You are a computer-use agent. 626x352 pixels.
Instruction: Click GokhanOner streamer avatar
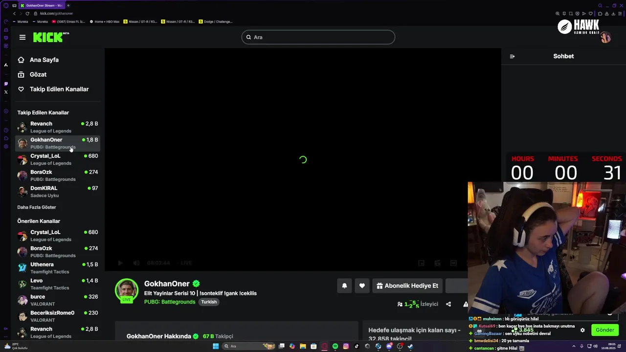[127, 290]
